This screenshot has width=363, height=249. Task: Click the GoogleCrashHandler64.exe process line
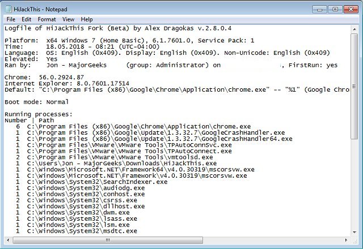point(154,139)
